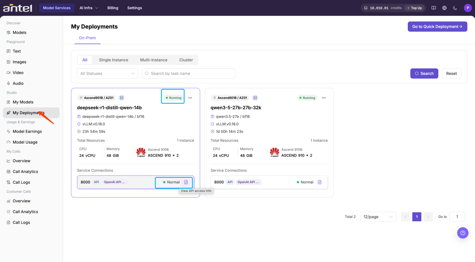Open the Billing menu
The height and width of the screenshot is (262, 475).
click(x=113, y=8)
